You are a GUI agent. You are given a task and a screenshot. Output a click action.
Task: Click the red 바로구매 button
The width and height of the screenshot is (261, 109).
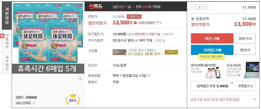[x=212, y=38]
